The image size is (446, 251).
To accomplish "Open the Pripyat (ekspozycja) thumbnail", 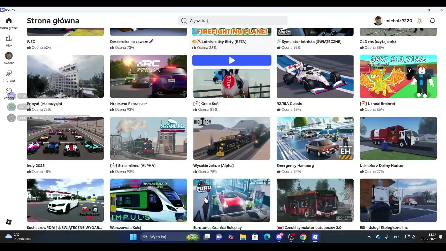I will (65, 76).
